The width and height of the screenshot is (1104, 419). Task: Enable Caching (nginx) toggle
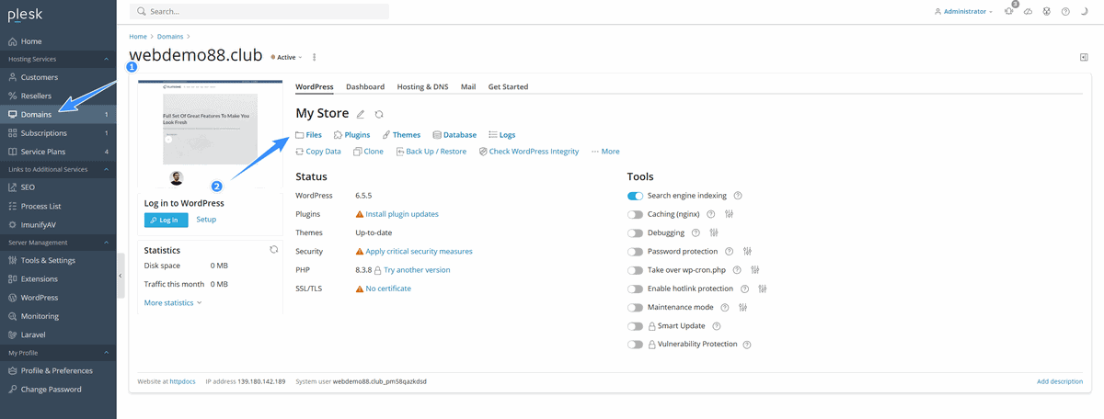[x=635, y=214]
